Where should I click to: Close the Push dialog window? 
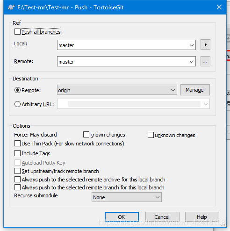tap(219, 7)
